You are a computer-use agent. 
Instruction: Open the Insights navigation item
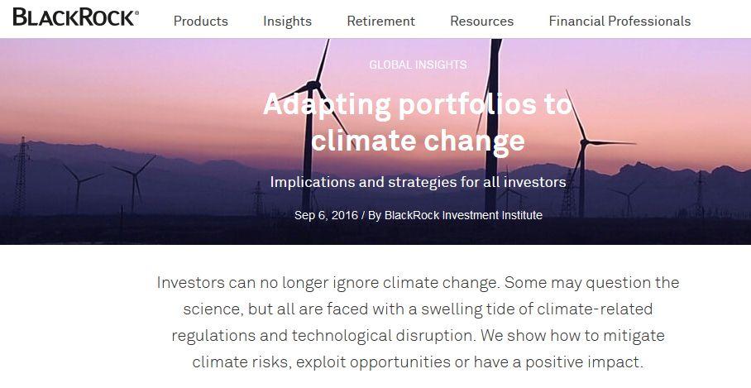287,21
